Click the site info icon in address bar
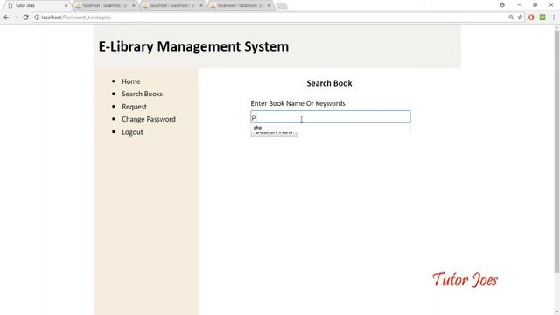 click(x=37, y=17)
